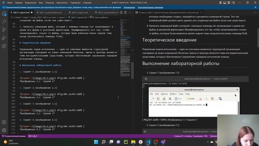Click Ограниченный режим status bar item

tap(14, 136)
